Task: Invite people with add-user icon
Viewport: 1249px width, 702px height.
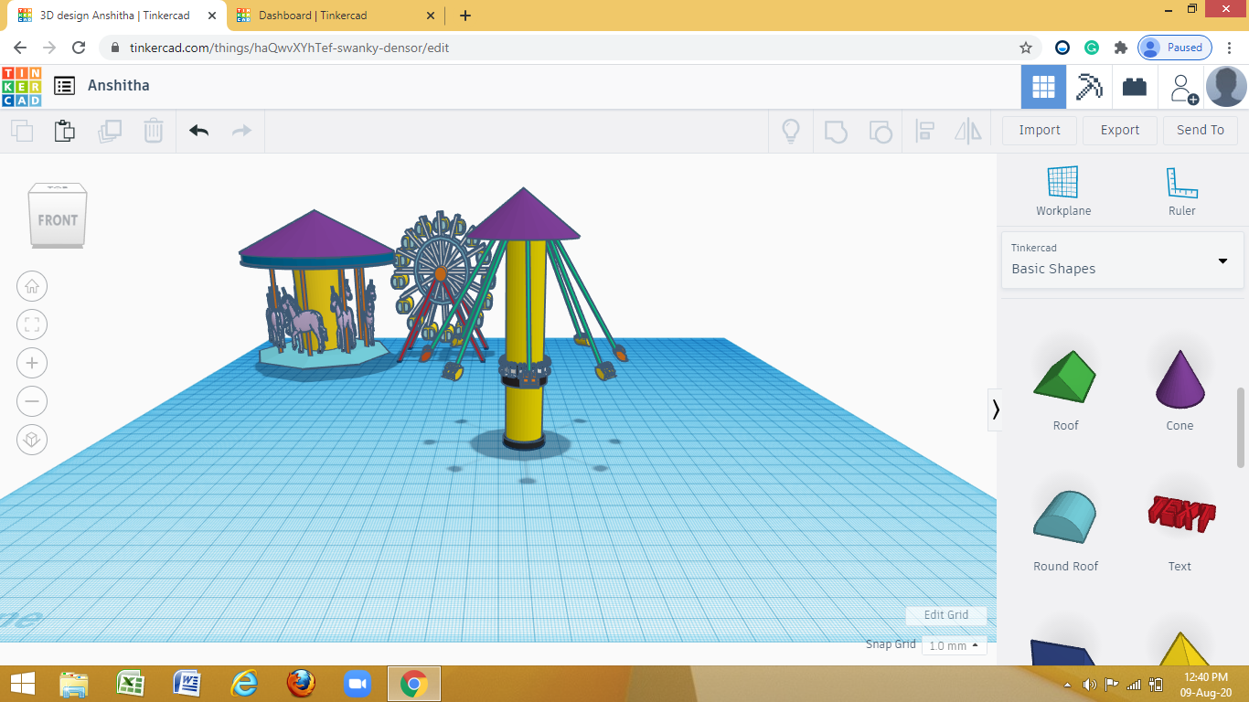Action: click(x=1183, y=88)
